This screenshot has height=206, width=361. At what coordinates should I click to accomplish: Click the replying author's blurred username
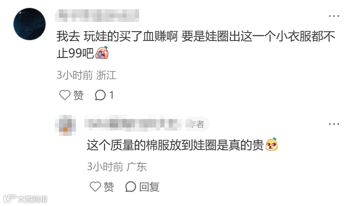(x=135, y=124)
